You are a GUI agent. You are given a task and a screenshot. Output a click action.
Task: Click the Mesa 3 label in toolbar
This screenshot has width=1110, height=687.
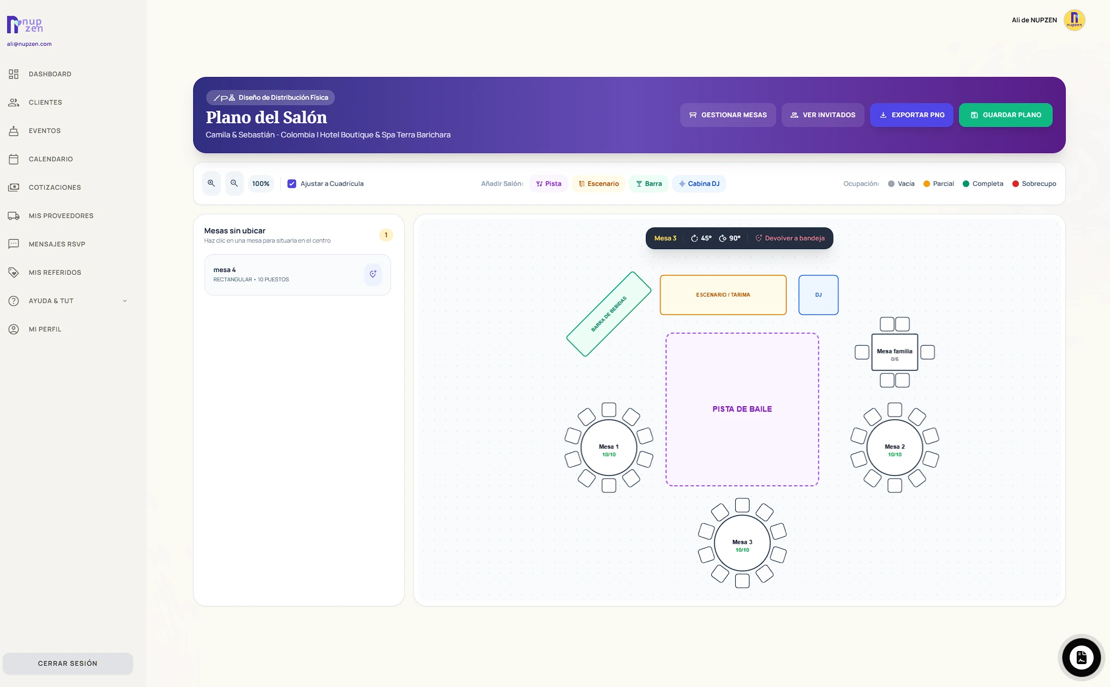click(x=665, y=238)
